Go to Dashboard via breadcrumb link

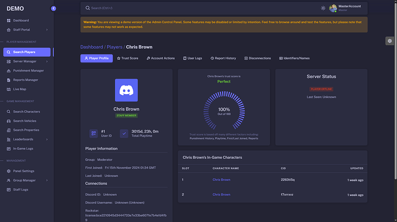click(x=91, y=47)
